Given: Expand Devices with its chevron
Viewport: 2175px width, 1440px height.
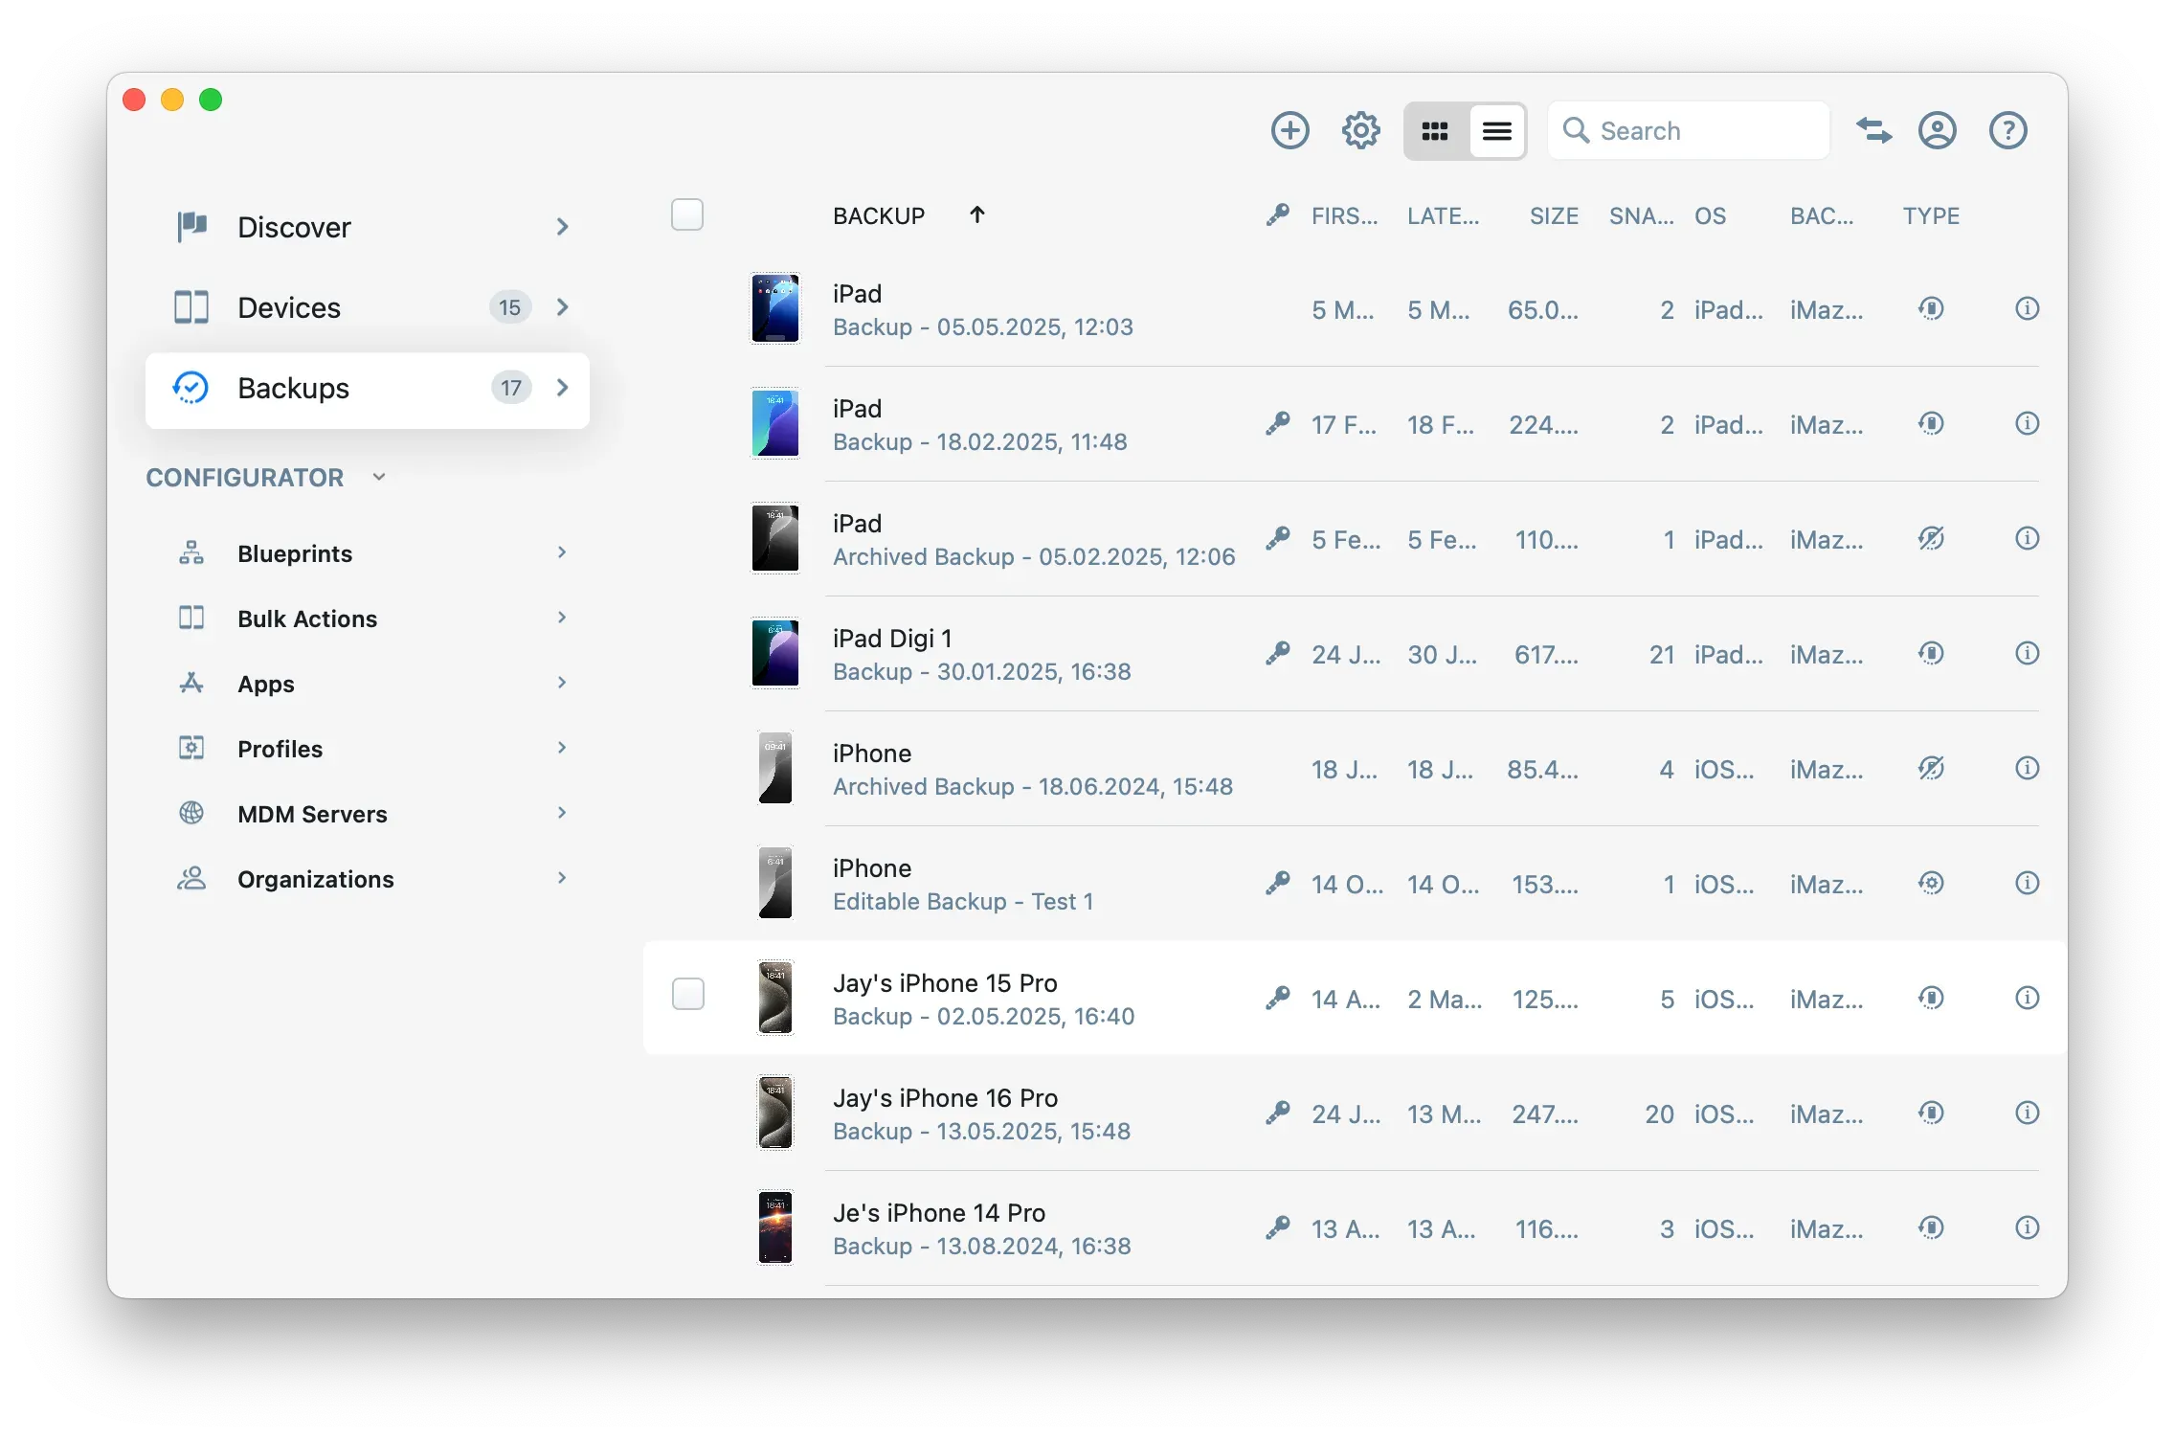Looking at the screenshot, I should (x=562, y=306).
